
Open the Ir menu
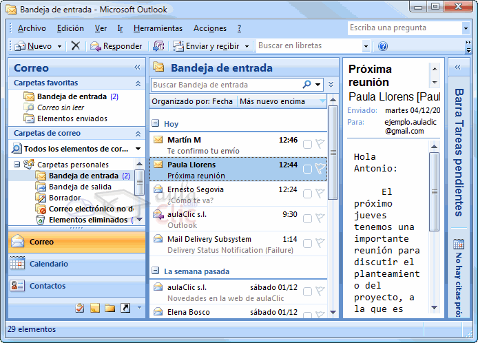(120, 28)
